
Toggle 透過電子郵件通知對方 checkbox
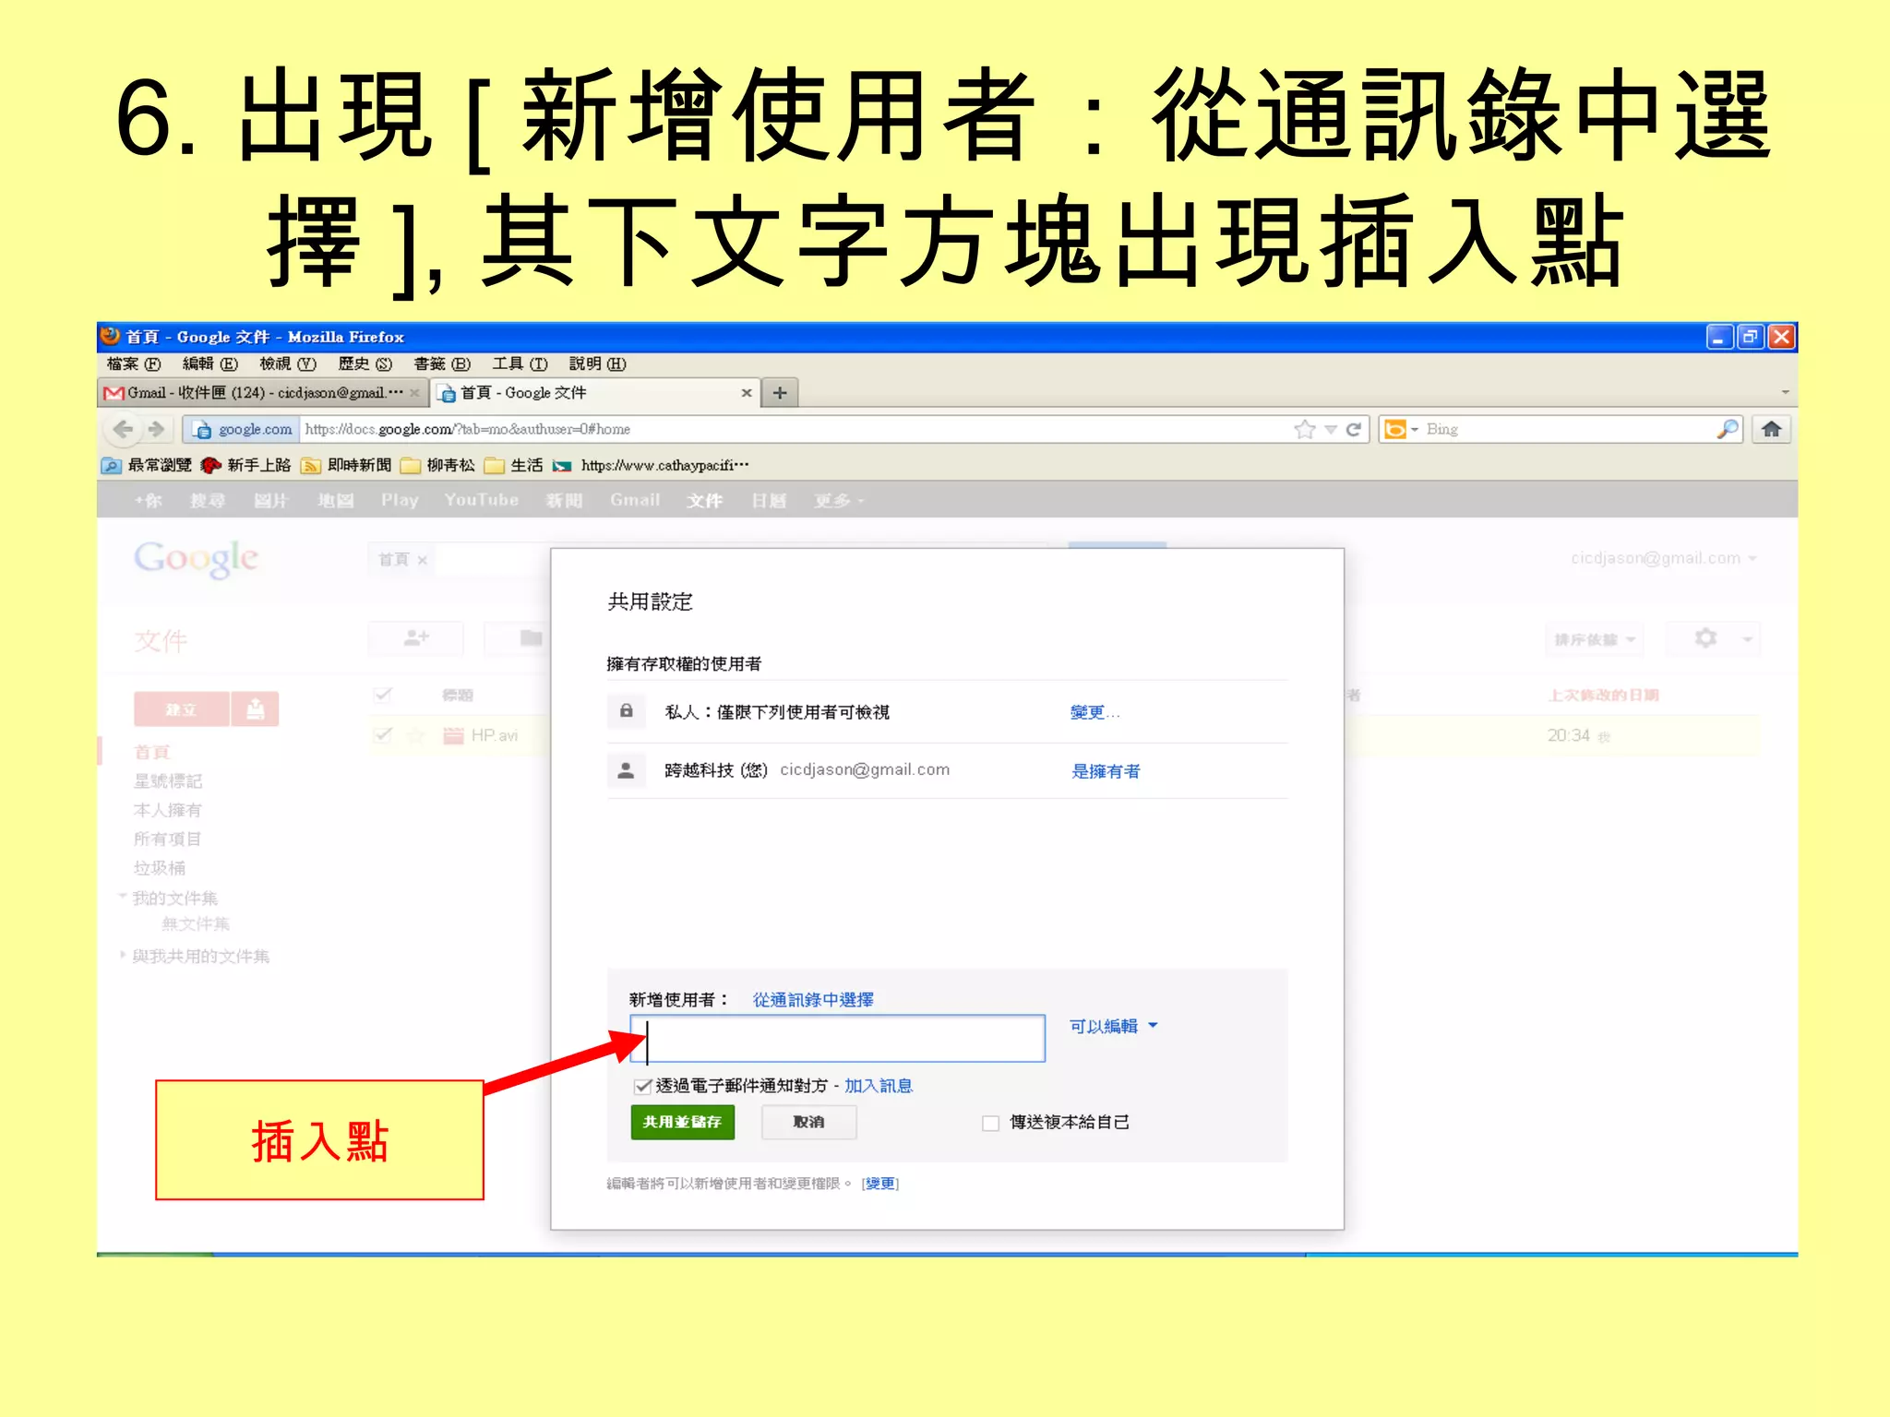coord(642,1086)
